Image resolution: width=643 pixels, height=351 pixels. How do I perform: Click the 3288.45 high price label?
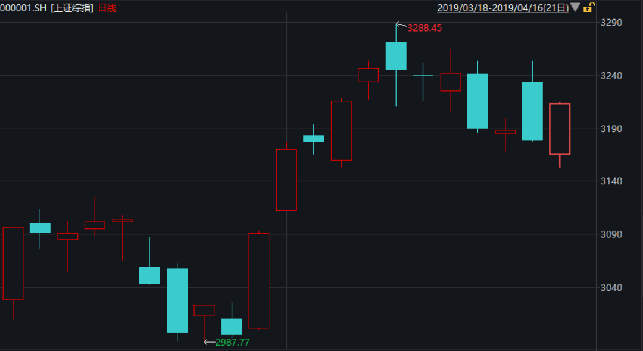[424, 28]
